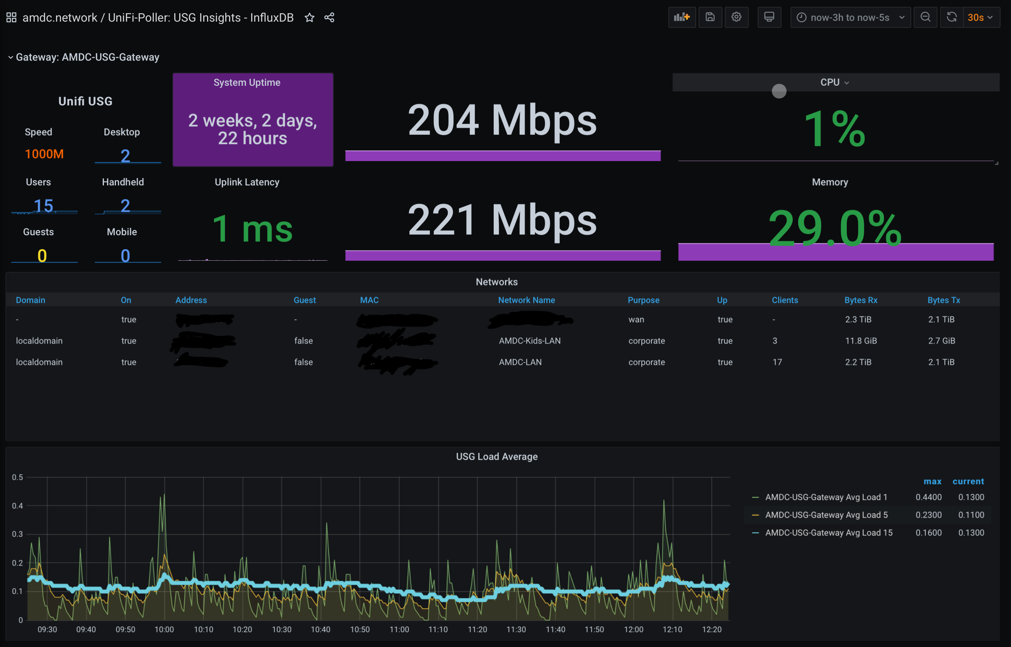
Task: Open dashboard title breadcrumb
Action: 158,17
